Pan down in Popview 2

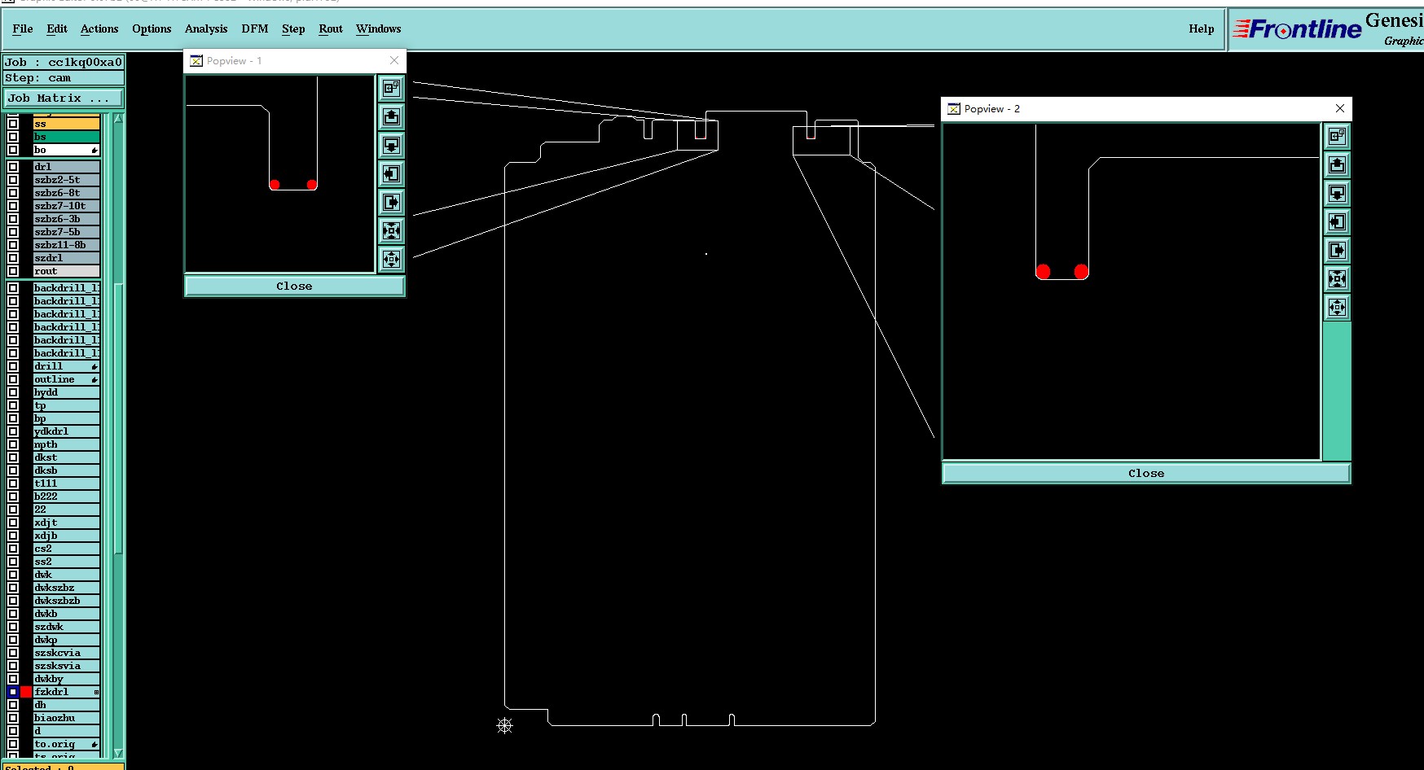click(1337, 193)
